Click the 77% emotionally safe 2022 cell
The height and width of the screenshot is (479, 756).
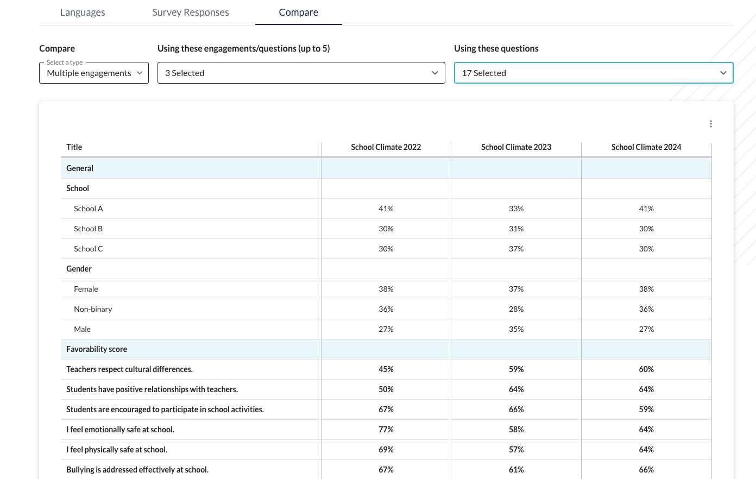386,430
